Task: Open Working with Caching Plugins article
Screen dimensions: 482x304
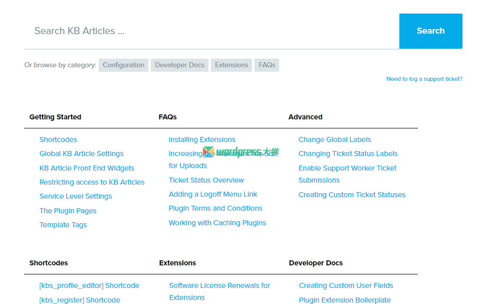Action: pos(217,223)
